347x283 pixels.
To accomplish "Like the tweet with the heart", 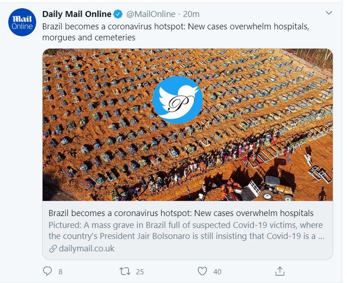I will click(x=202, y=272).
